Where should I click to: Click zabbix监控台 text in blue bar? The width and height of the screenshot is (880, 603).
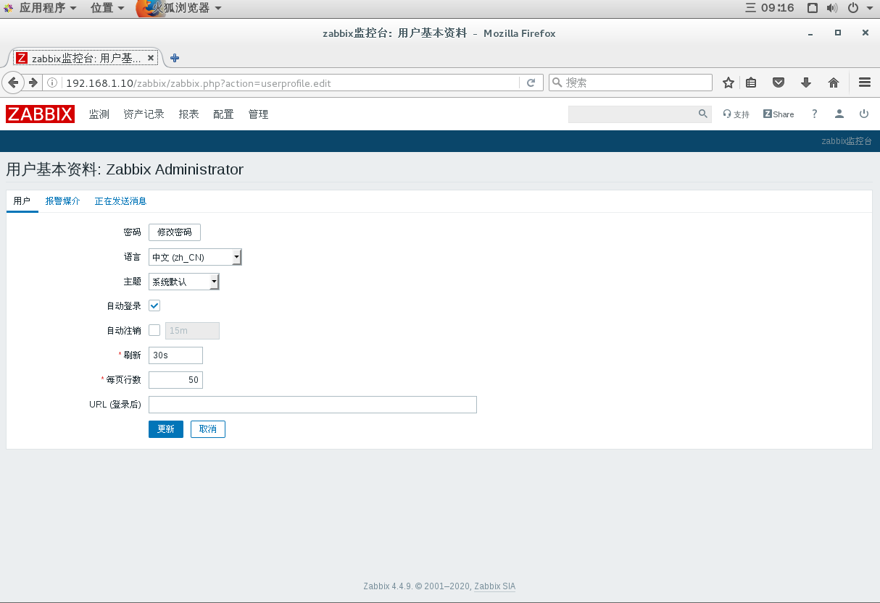click(x=847, y=141)
